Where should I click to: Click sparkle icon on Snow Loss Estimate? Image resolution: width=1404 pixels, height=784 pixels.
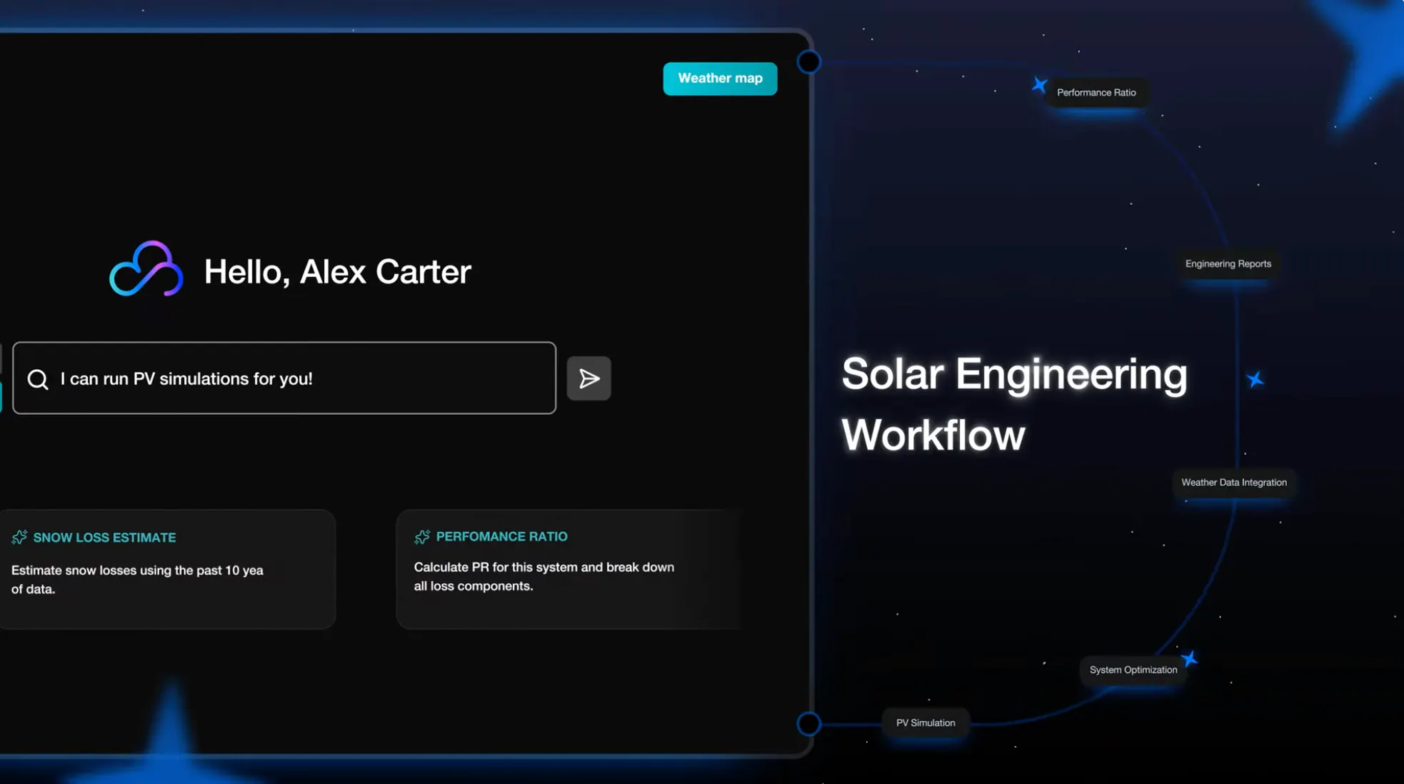19,537
